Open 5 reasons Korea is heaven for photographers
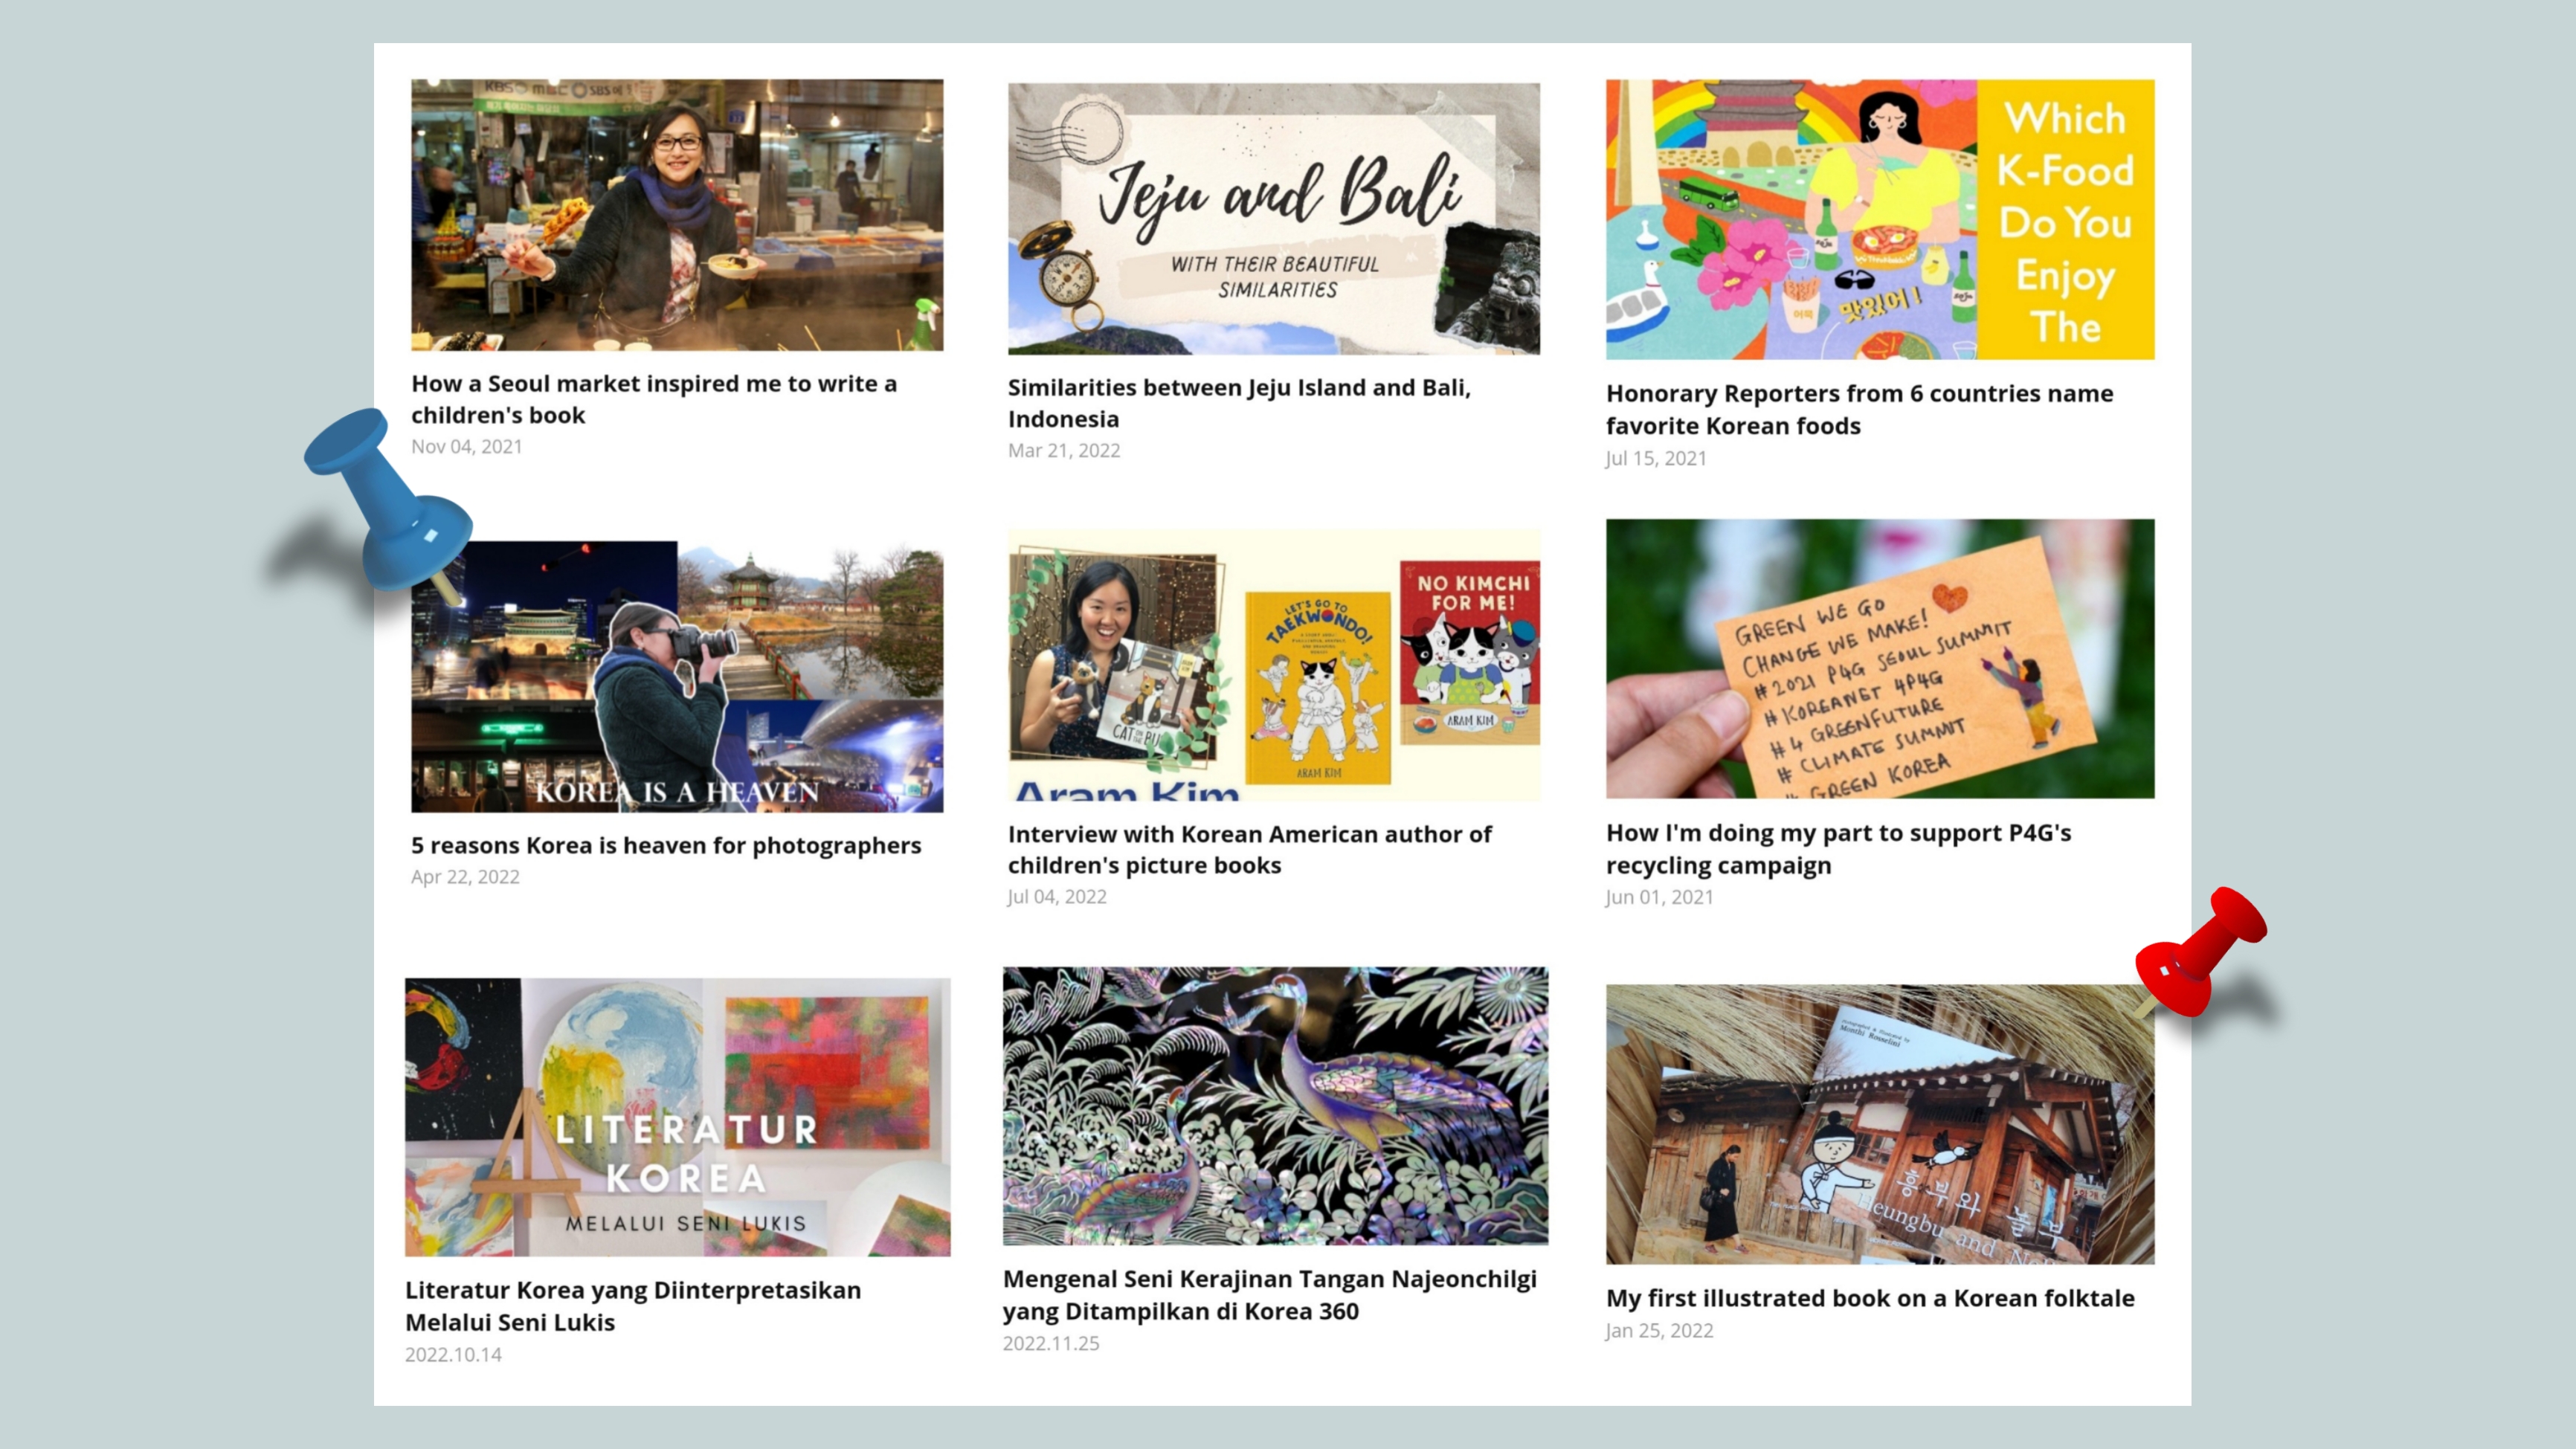The width and height of the screenshot is (2576, 1449). pos(666,845)
